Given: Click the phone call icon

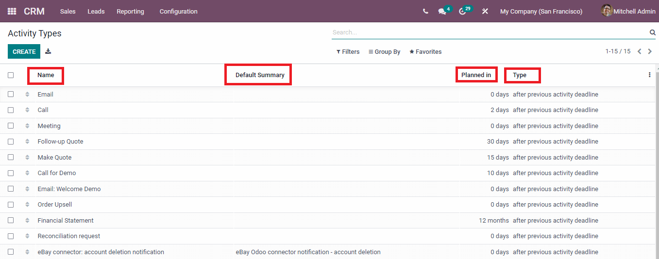Looking at the screenshot, I should 425,11.
